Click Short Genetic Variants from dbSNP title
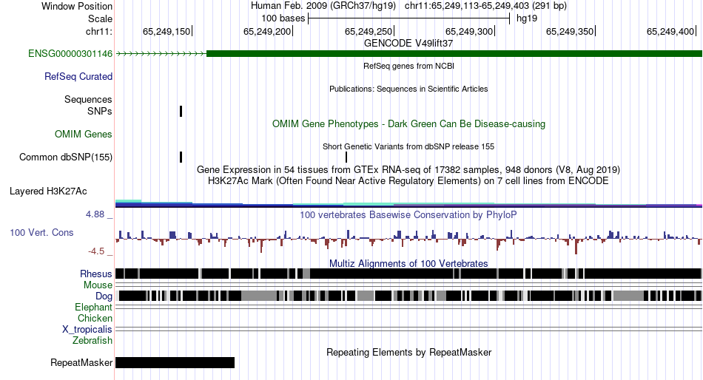The width and height of the screenshot is (703, 380). (408, 146)
